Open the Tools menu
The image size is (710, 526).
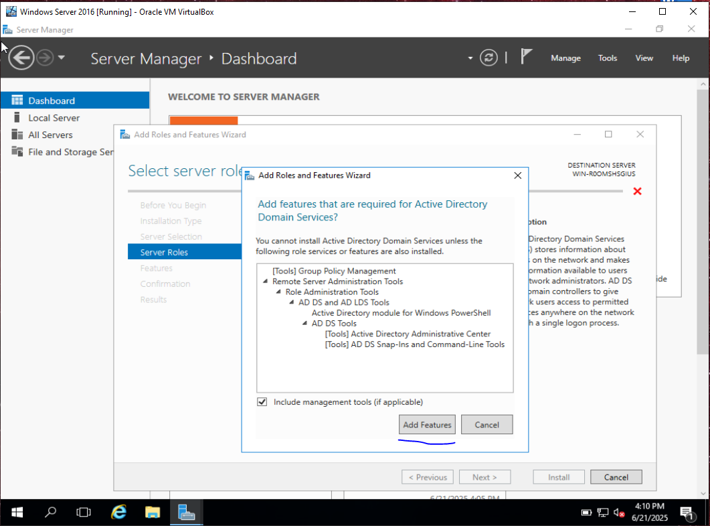(607, 58)
